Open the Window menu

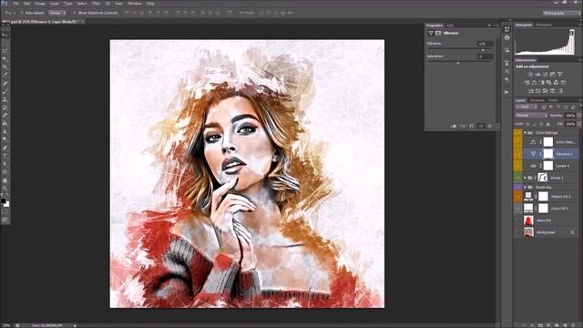click(x=135, y=4)
